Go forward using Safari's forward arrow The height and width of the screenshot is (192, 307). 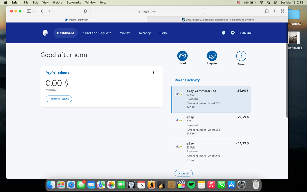coord(49,11)
